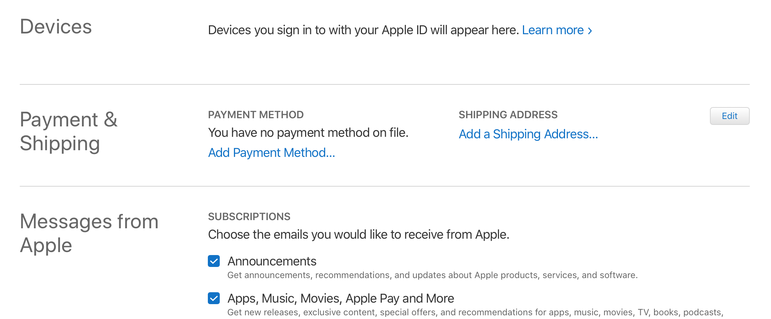Select the Messages from Apple heading

(x=89, y=233)
